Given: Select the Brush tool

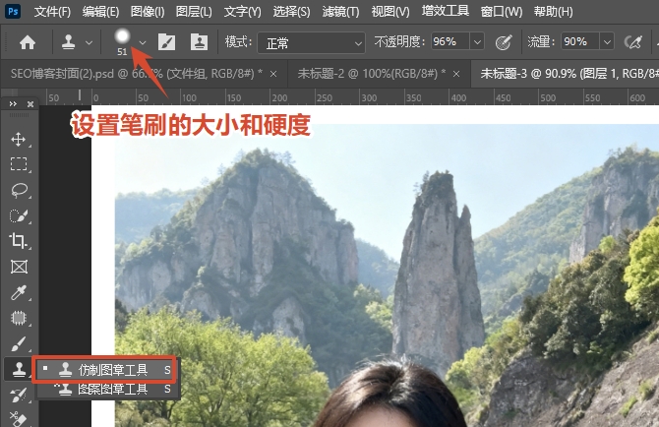Looking at the screenshot, I should pyautogui.click(x=19, y=343).
